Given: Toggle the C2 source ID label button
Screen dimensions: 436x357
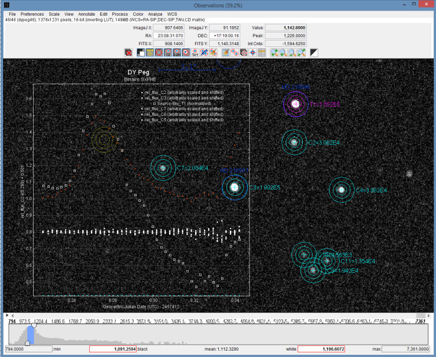Looking at the screenshot, I should click(x=168, y=52).
